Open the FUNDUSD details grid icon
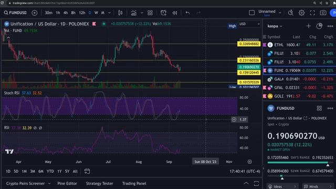 point(319,108)
